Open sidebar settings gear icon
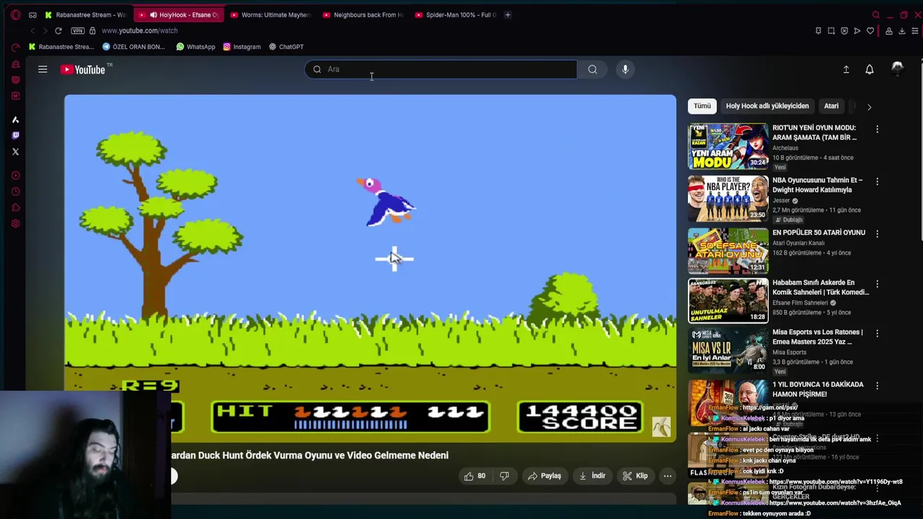The width and height of the screenshot is (923, 519). [16, 223]
